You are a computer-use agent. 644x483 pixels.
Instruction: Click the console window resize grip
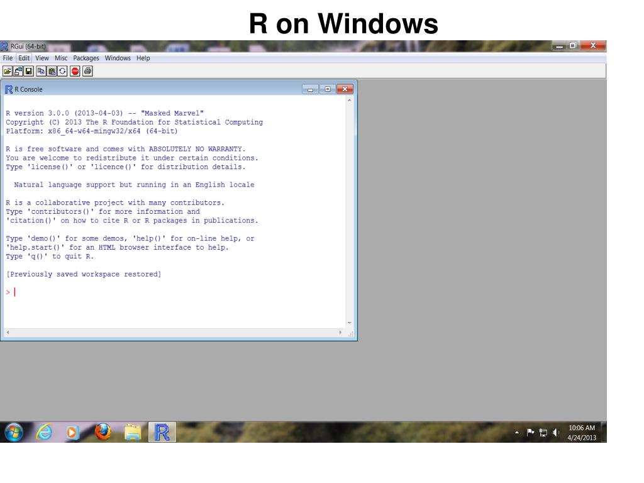tap(350, 334)
